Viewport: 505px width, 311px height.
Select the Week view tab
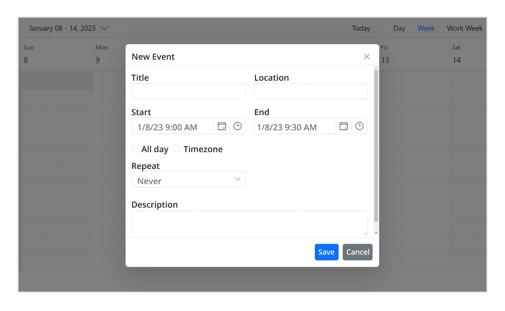[x=426, y=28]
